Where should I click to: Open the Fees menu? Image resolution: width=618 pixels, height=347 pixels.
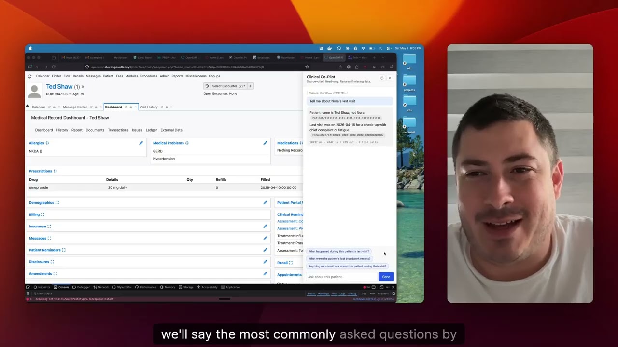click(119, 76)
